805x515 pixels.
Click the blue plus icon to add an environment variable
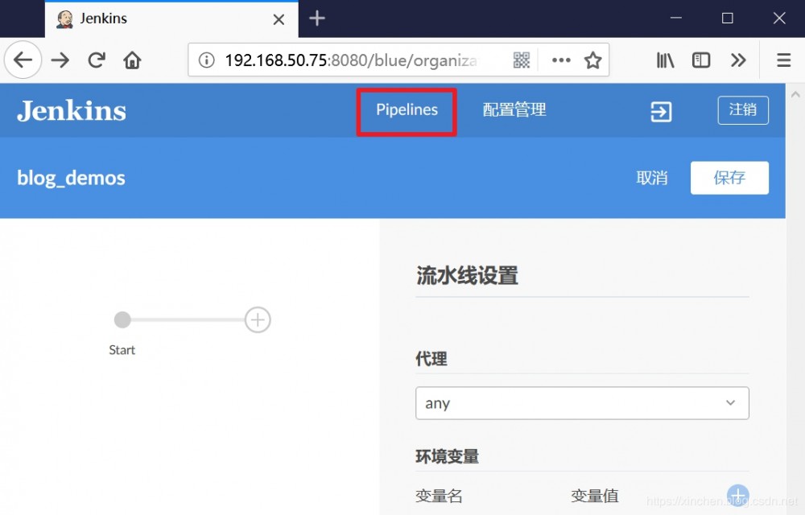click(738, 495)
